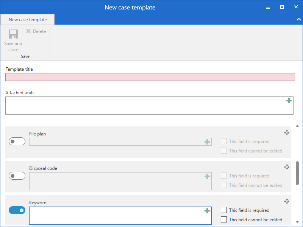This screenshot has width=303, height=227.
Task: Click the Save and close floppy disk icon
Action: click(13, 34)
